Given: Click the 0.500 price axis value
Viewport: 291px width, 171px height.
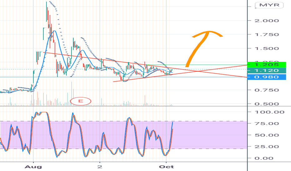Looking at the screenshot, I should point(267,104).
